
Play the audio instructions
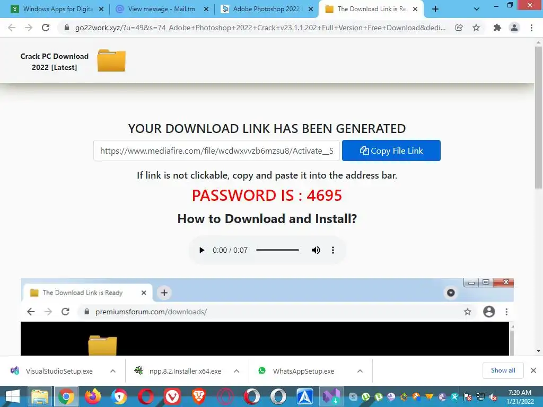[x=202, y=250]
